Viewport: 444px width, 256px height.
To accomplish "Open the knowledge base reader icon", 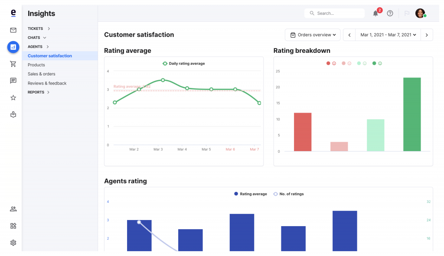I will point(13,114).
